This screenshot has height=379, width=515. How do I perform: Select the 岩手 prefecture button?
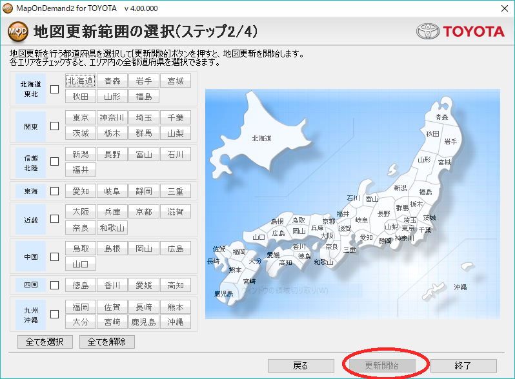pos(144,81)
